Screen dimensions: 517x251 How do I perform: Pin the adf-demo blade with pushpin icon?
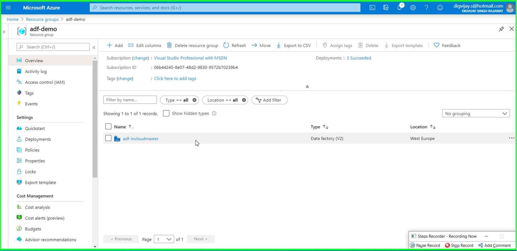(x=501, y=29)
